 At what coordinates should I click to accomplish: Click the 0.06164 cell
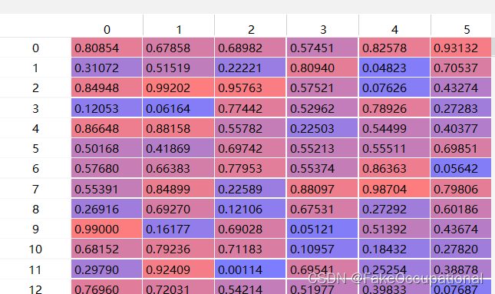178,108
